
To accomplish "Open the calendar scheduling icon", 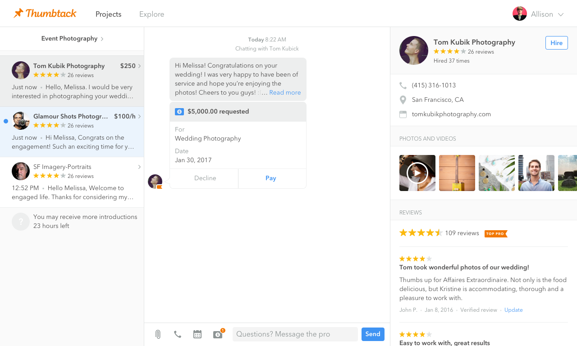I will point(197,334).
